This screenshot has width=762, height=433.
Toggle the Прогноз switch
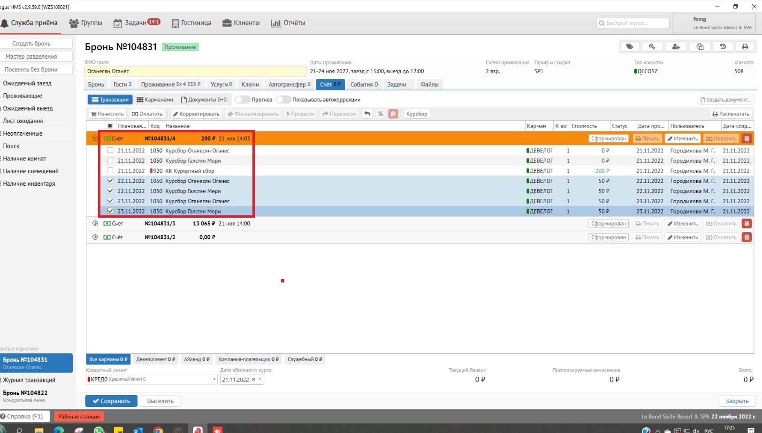point(242,99)
